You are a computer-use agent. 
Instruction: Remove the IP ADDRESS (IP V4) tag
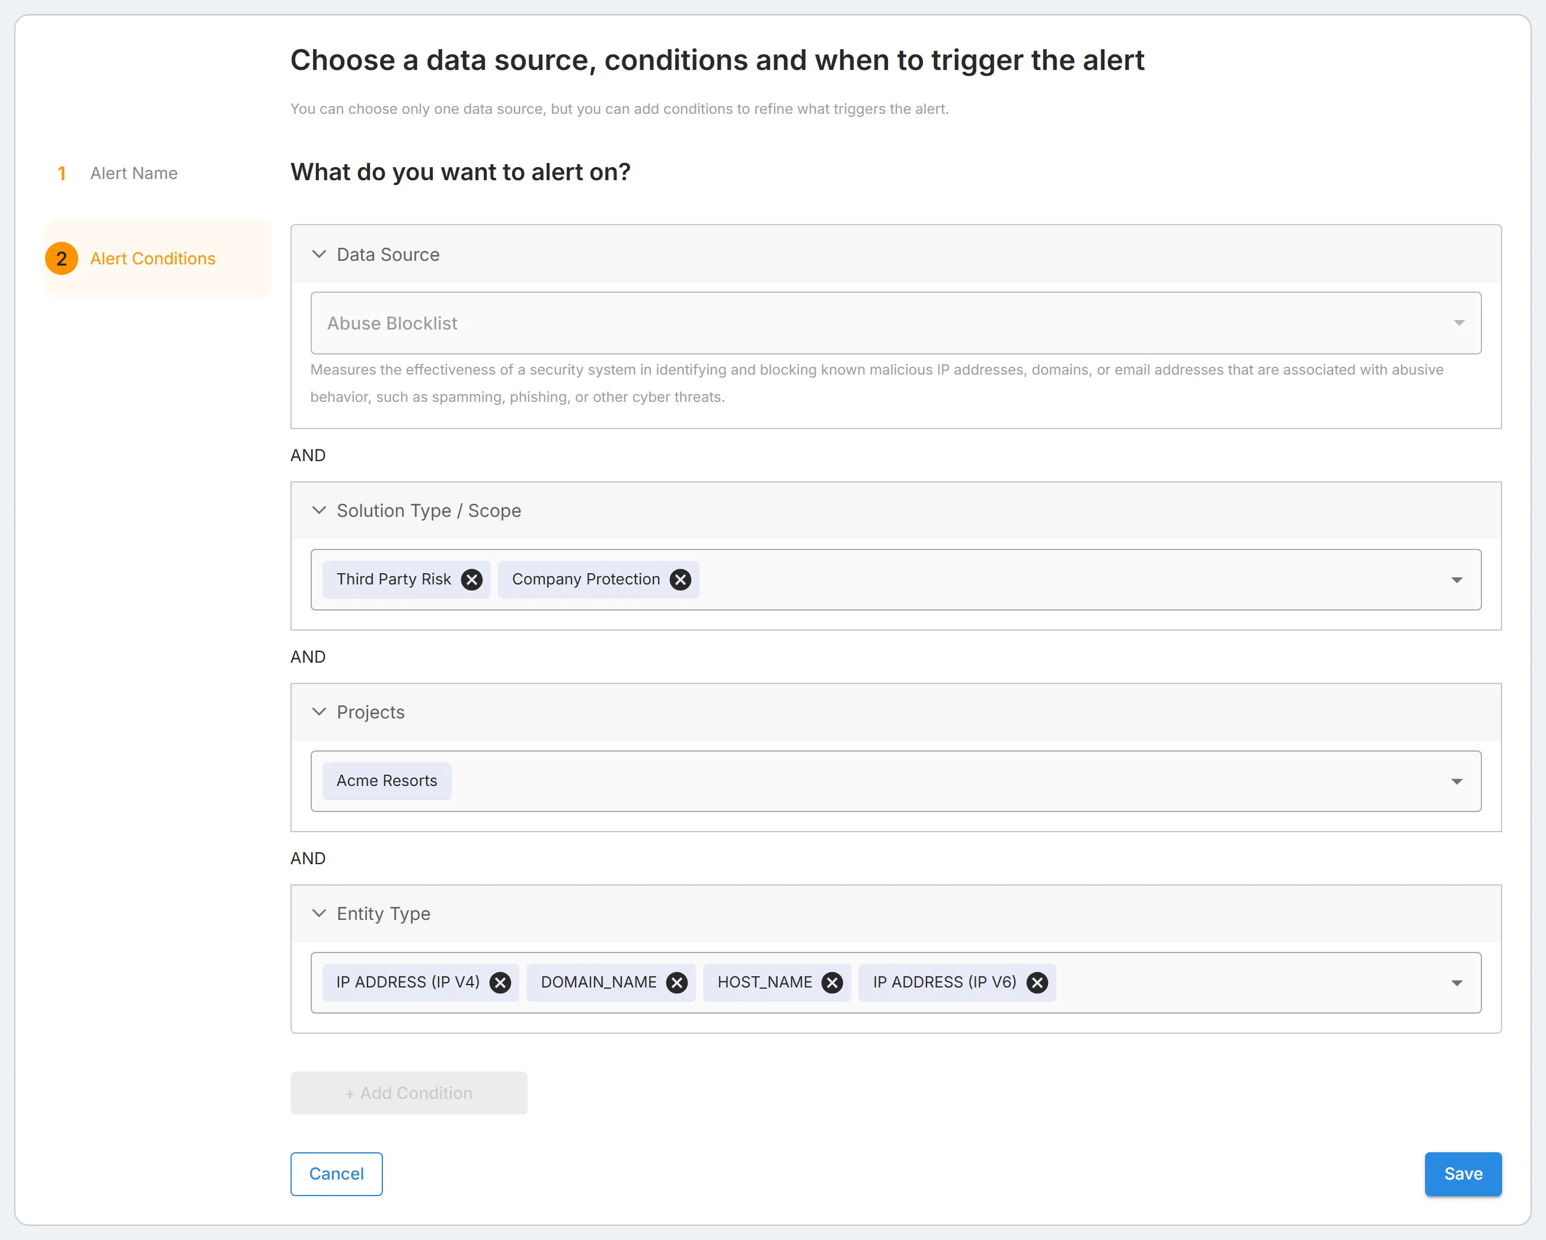point(500,983)
